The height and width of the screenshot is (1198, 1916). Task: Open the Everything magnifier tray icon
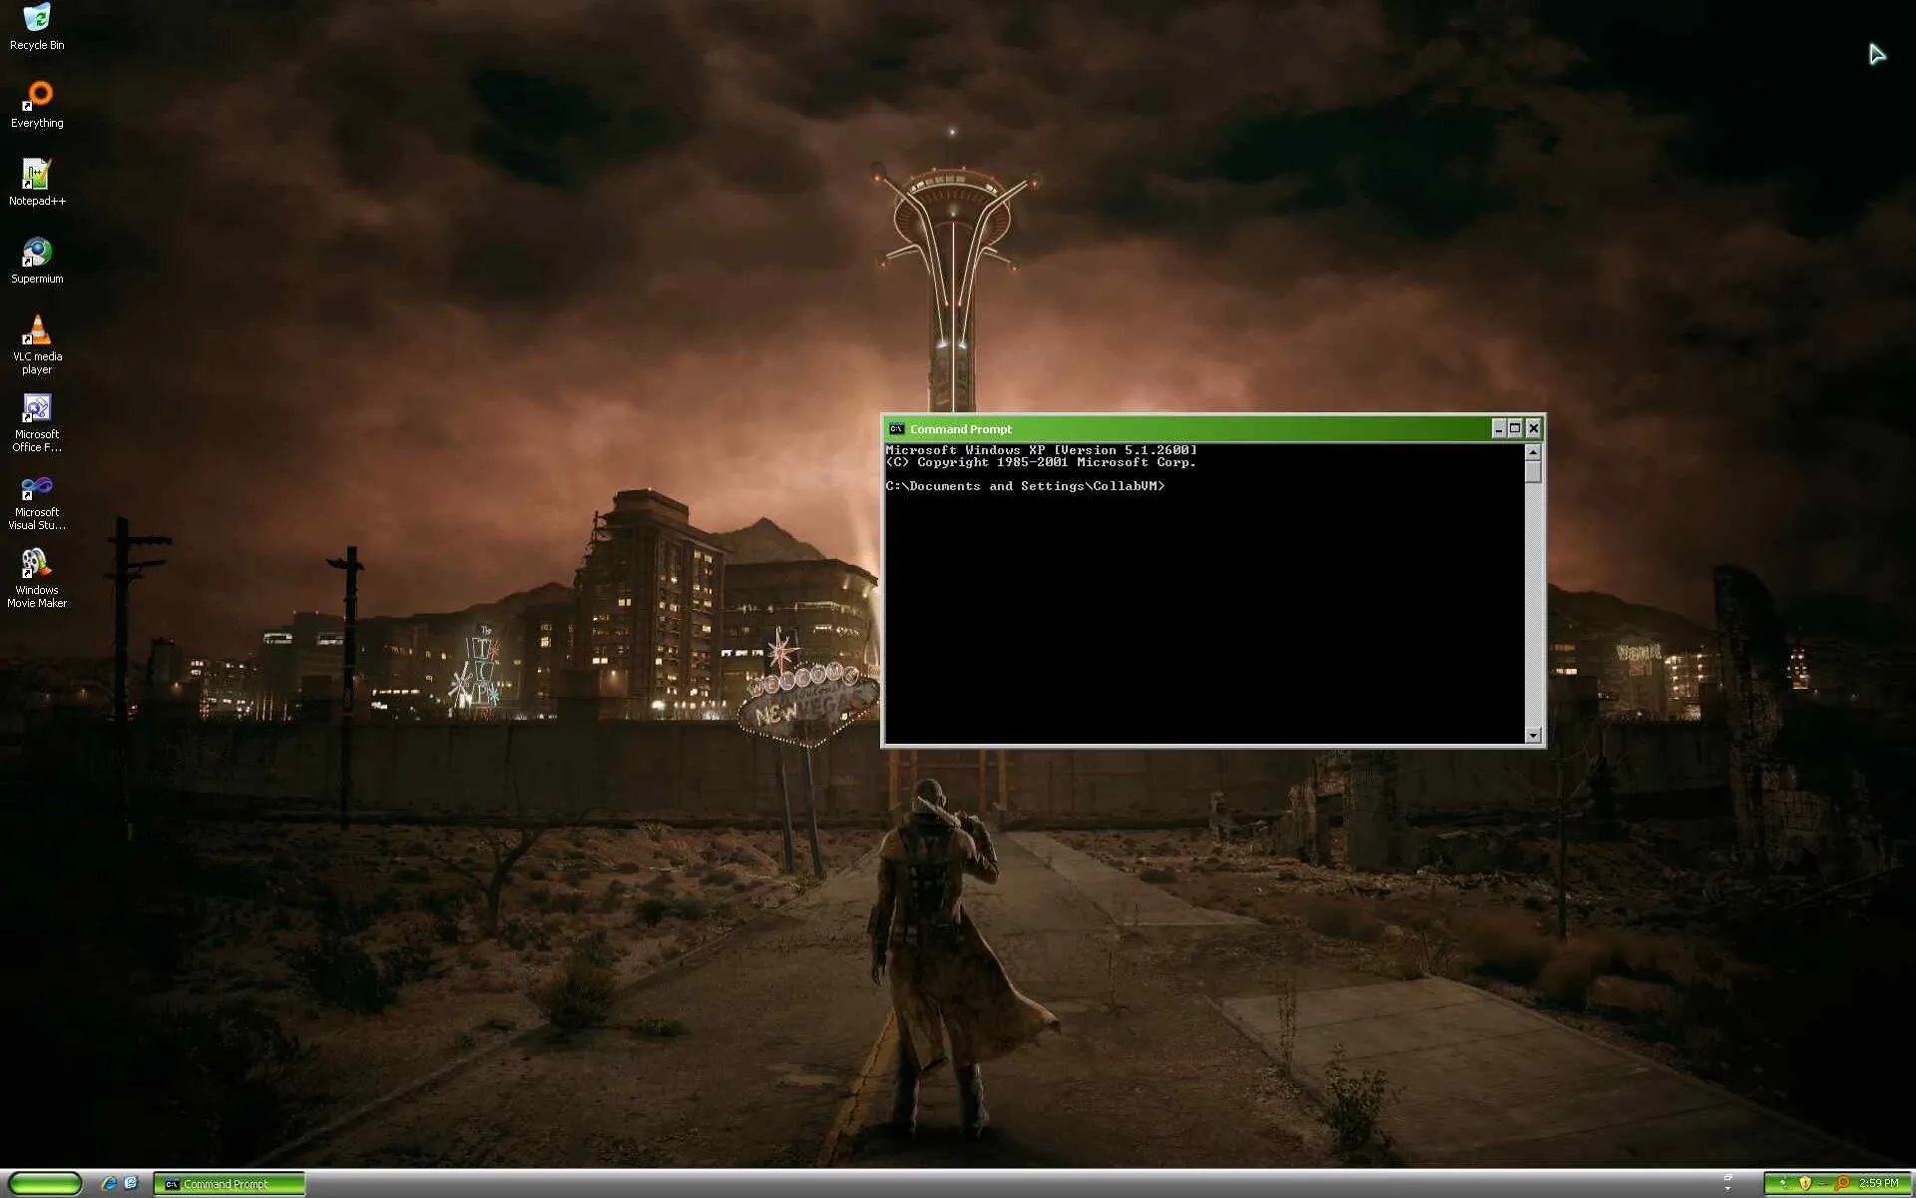1842,1184
